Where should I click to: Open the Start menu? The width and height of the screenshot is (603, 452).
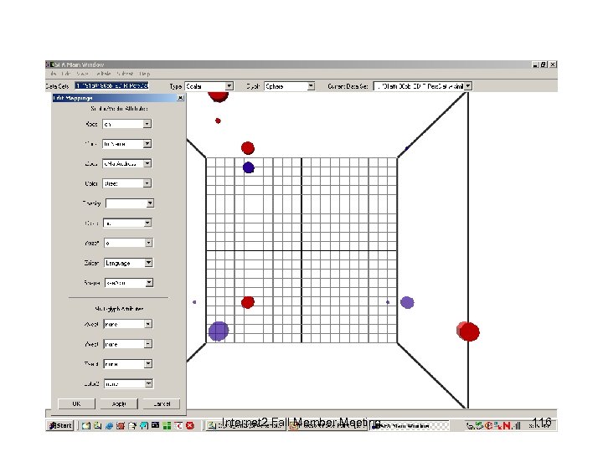click(60, 425)
